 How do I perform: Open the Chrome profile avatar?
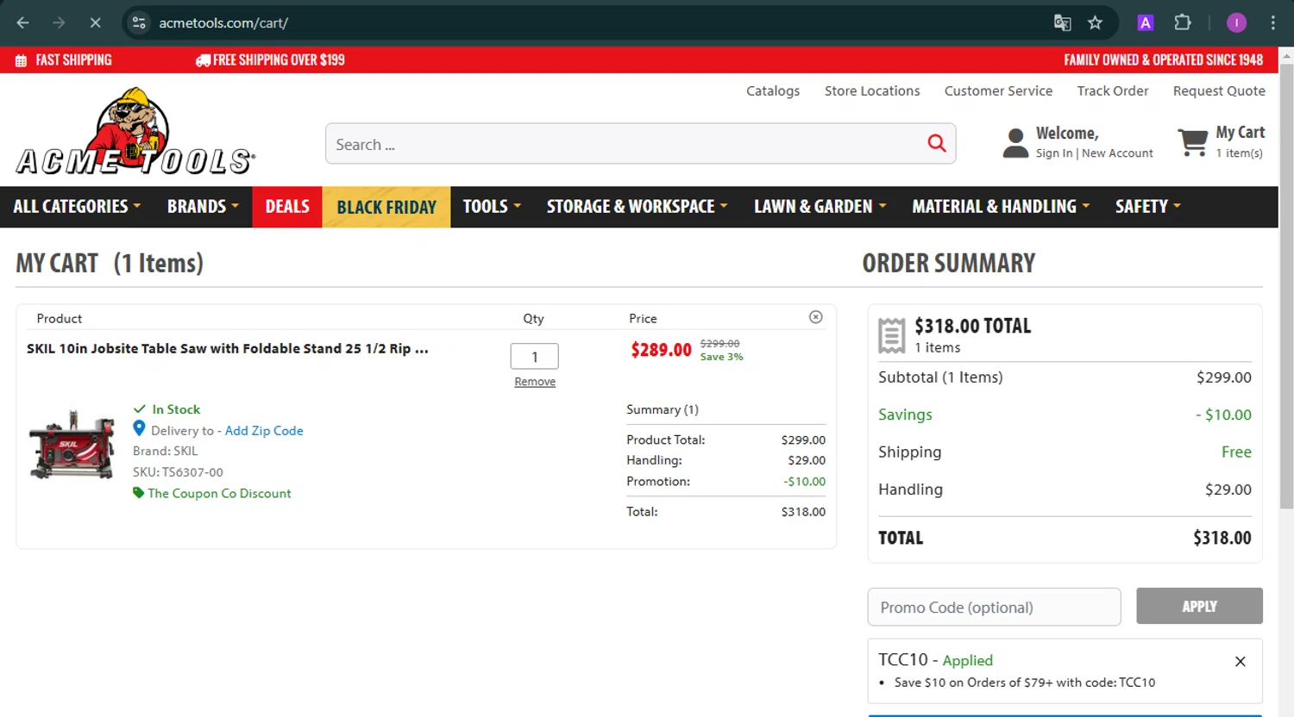1236,23
